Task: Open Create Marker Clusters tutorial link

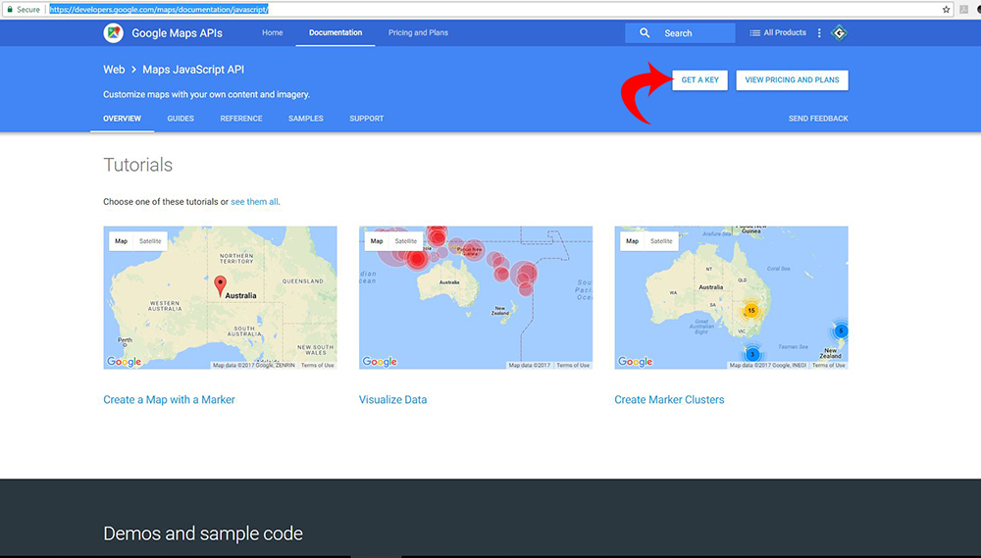Action: click(669, 400)
